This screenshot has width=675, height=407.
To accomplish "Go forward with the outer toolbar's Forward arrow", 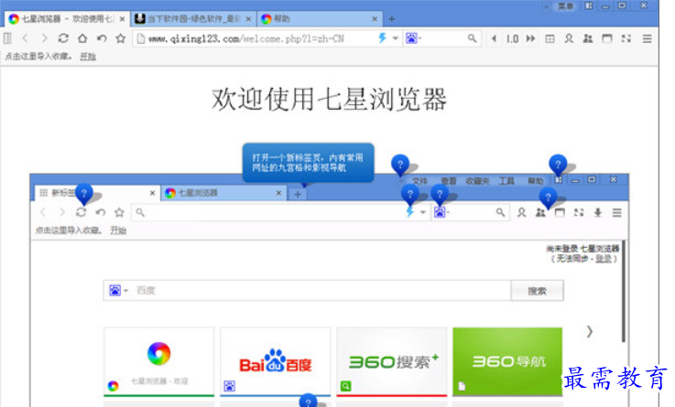I will [x=44, y=38].
